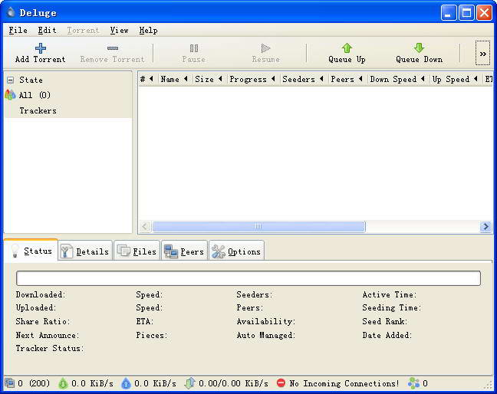The image size is (497, 394).
Task: Click the Add Torrent plus icon
Action: [x=40, y=48]
